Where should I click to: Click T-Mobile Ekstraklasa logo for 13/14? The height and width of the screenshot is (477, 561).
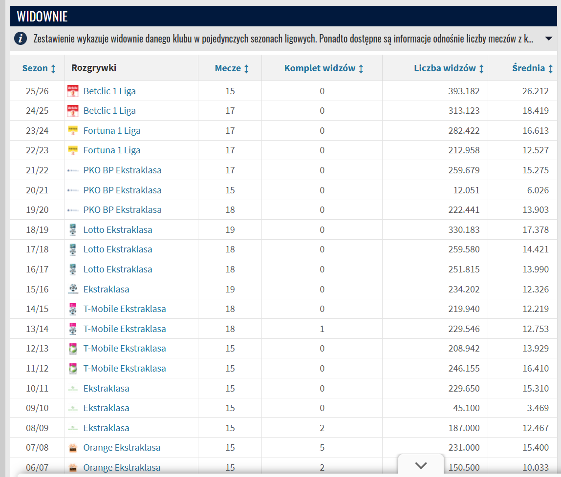[73, 329]
